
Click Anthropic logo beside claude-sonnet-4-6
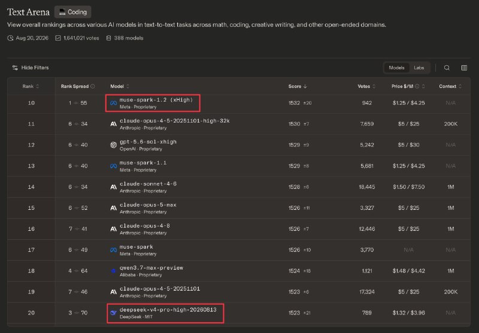coord(113,187)
